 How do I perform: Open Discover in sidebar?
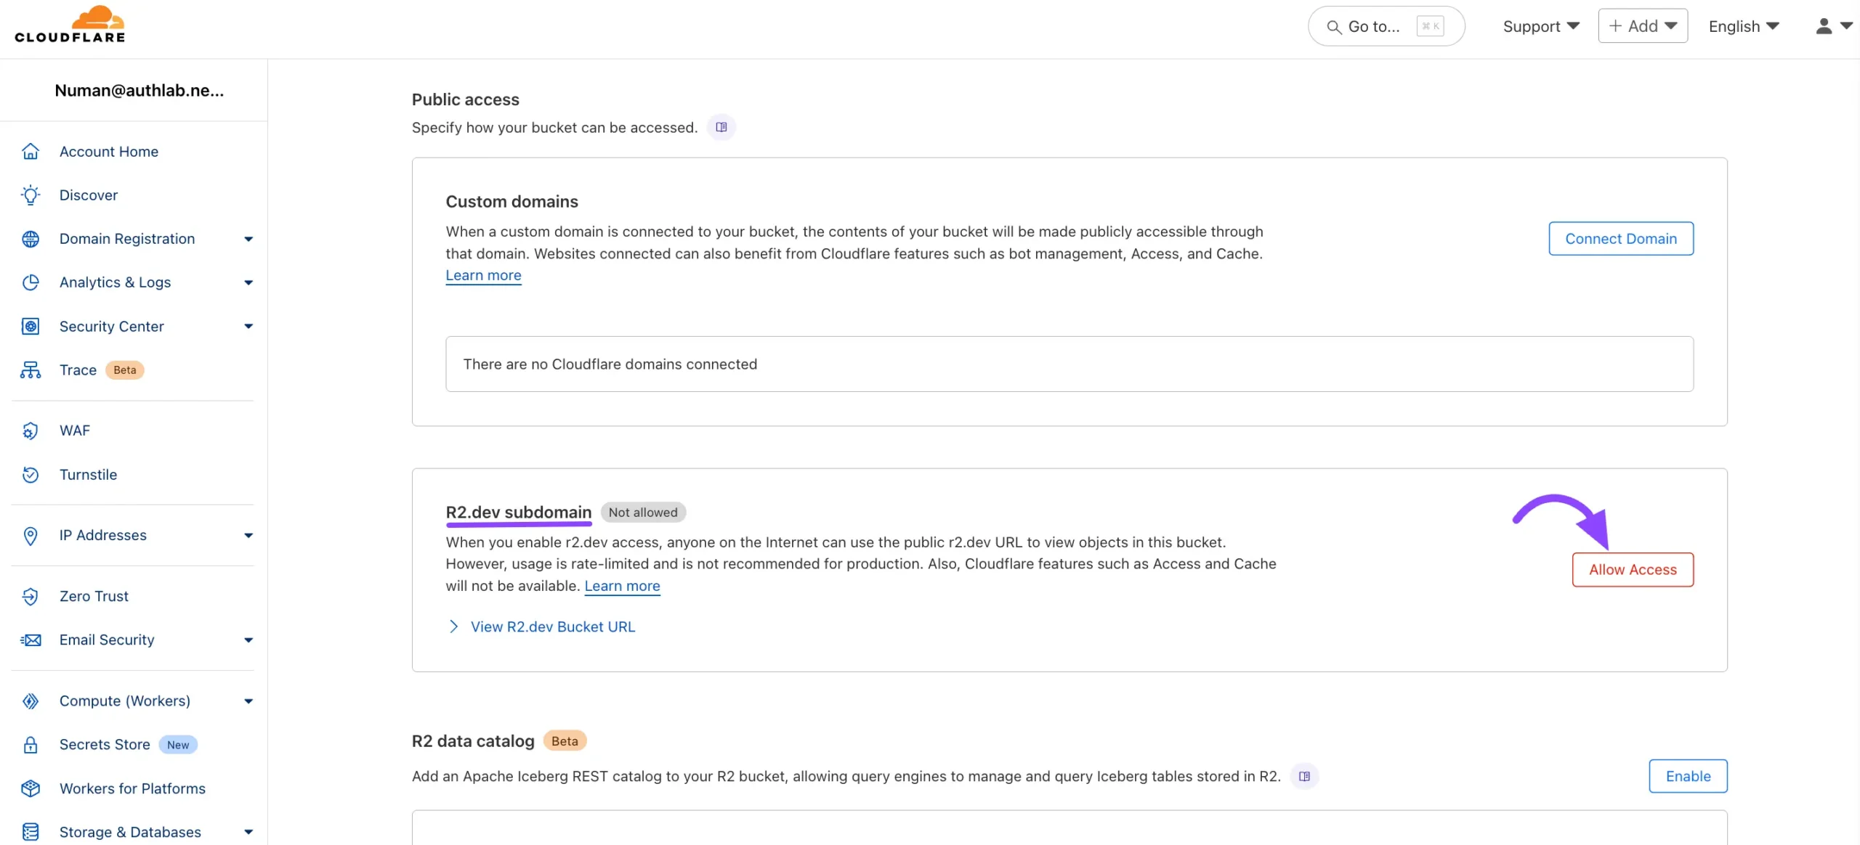89,195
